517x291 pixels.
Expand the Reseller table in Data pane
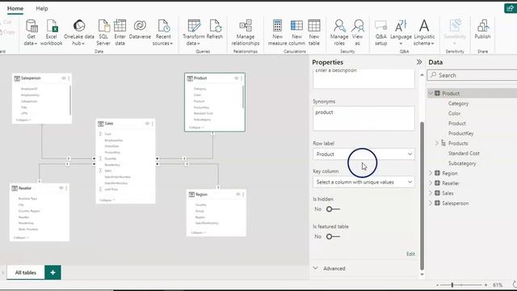pyautogui.click(x=431, y=183)
